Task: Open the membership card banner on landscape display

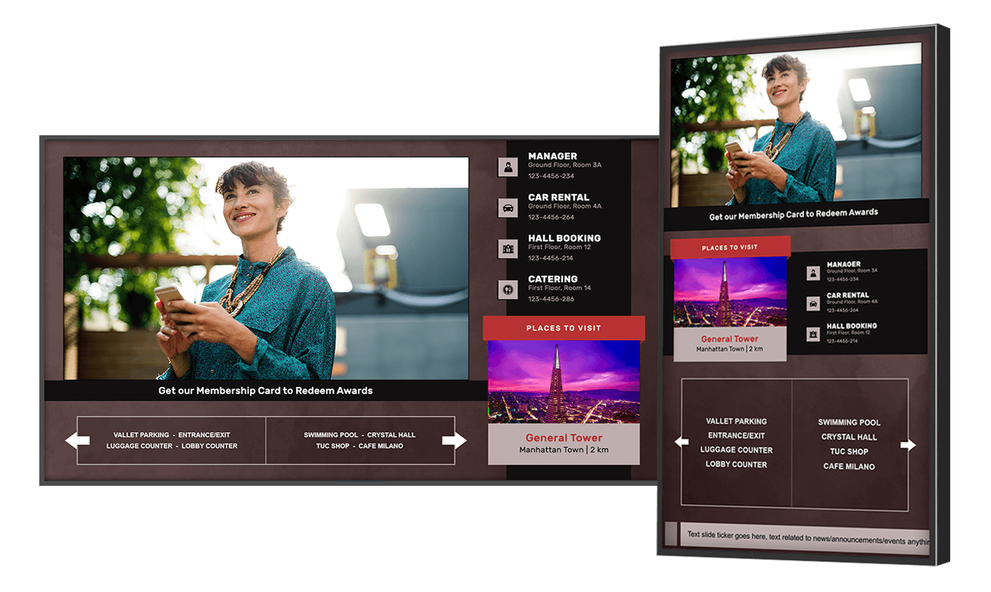Action: (266, 391)
